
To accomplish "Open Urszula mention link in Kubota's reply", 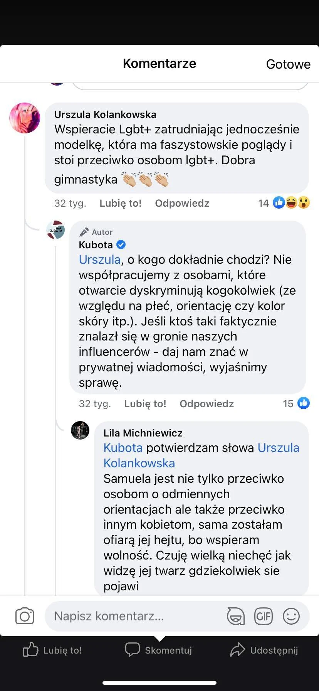I will point(99,260).
